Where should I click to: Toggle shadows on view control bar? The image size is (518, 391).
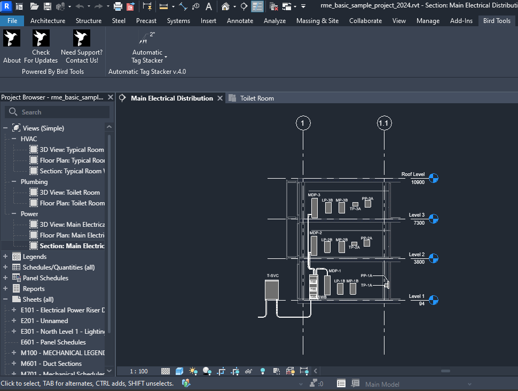tap(207, 371)
